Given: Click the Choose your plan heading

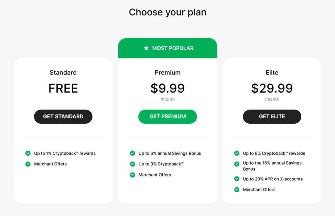Looking at the screenshot, I should click(167, 12).
